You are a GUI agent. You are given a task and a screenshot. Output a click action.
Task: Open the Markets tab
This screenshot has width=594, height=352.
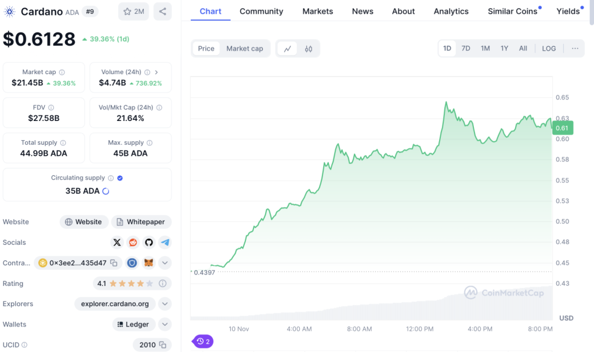click(x=318, y=12)
